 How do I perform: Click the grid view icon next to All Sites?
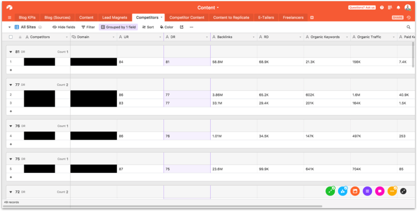pos(17,27)
